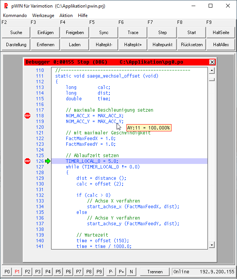Viewport: 237px width, 279px height.
Task: Click the breakpoint stop icon on line 118
Action: [x=27, y=116]
